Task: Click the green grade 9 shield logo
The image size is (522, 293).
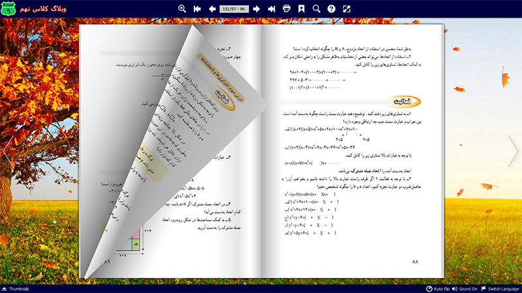Action: [x=8, y=8]
